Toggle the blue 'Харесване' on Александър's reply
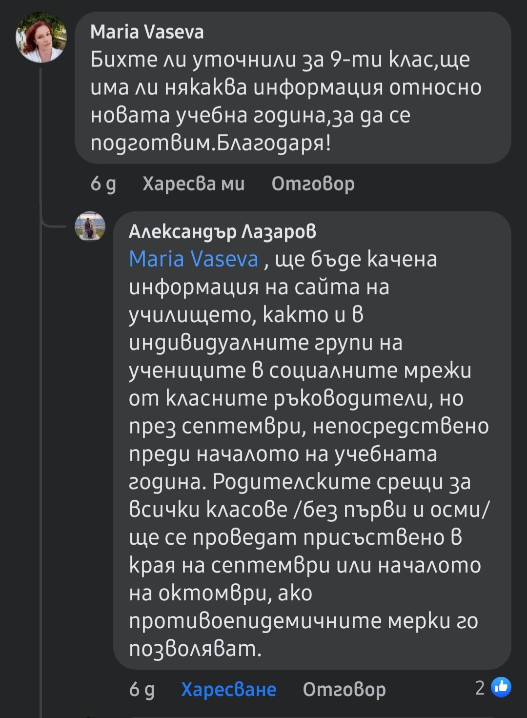 [228, 689]
